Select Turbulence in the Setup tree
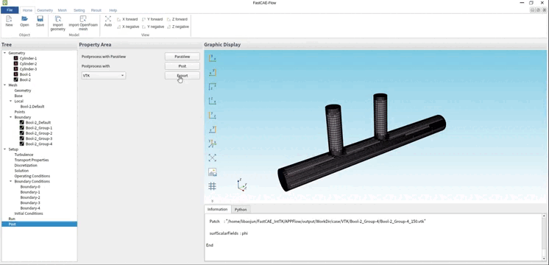The height and width of the screenshot is (265, 549). point(24,155)
